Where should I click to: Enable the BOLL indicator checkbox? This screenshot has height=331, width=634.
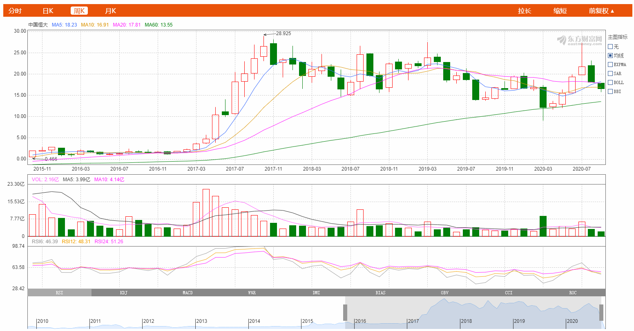[611, 82]
